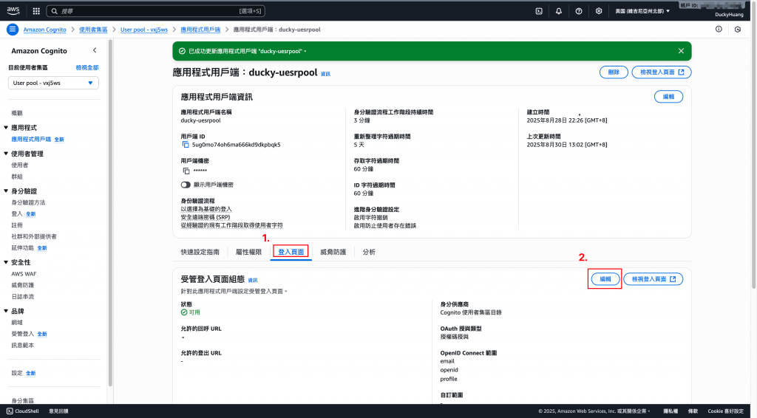The image size is (757, 418).
Task: Open 日誌串流 in the sidebar
Action: 23,297
